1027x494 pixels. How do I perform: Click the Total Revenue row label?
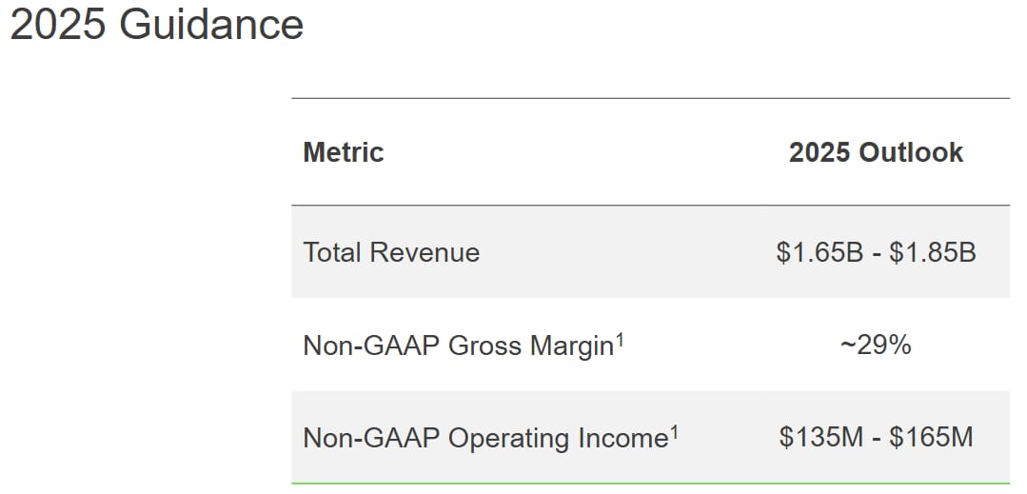tap(391, 252)
